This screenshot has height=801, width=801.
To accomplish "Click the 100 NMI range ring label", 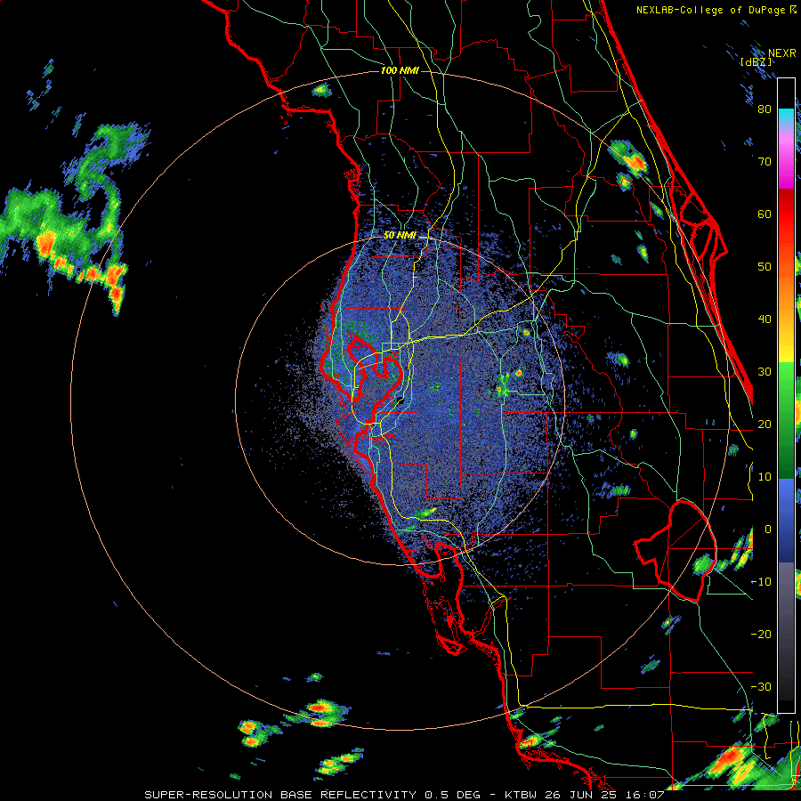I will (400, 70).
